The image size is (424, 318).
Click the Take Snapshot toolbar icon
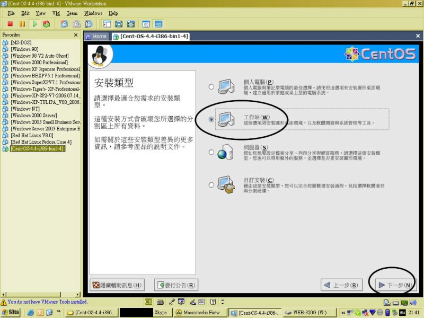(x=64, y=24)
